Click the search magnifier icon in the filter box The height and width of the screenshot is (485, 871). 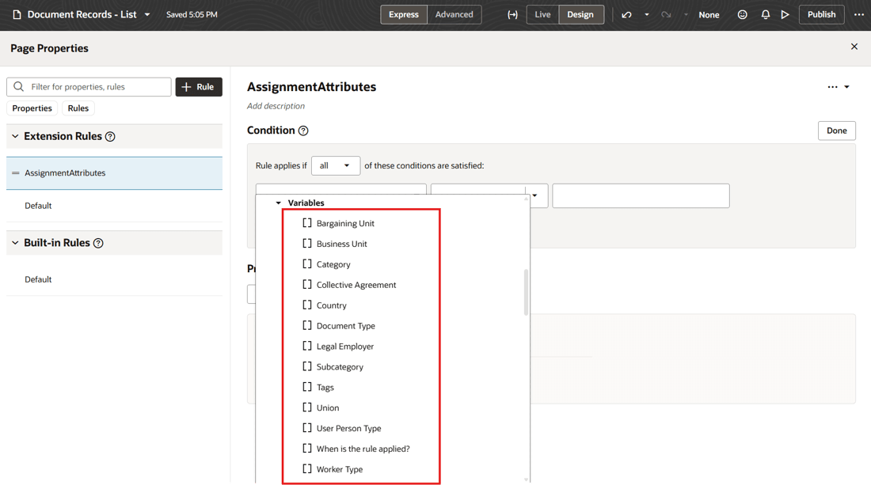click(19, 86)
